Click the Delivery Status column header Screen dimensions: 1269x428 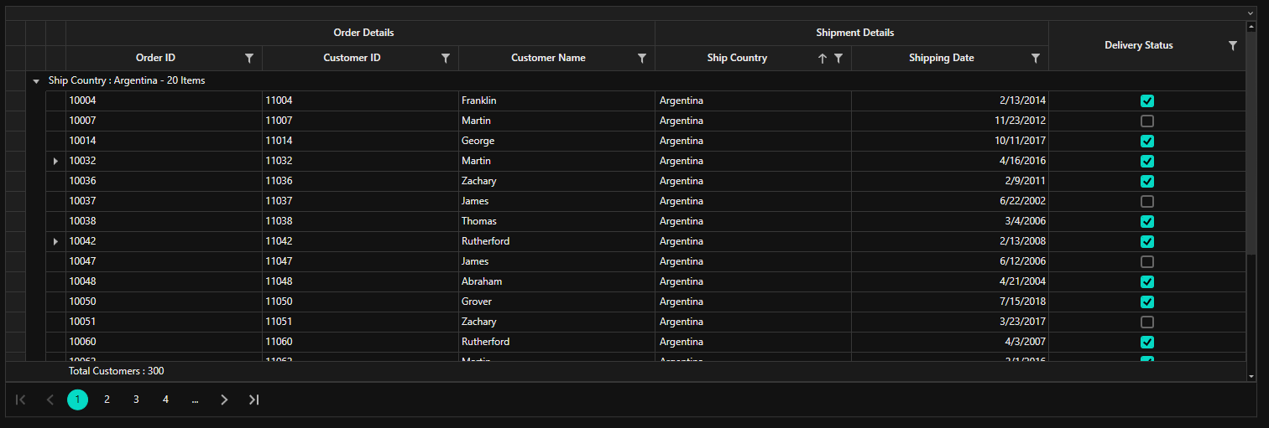pyautogui.click(x=1147, y=45)
